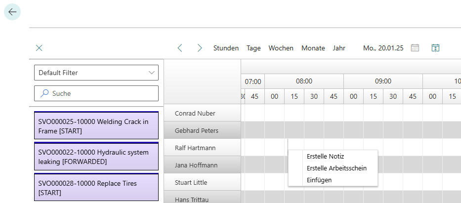Switch to Jahr view
The height and width of the screenshot is (203, 461).
coord(339,48)
